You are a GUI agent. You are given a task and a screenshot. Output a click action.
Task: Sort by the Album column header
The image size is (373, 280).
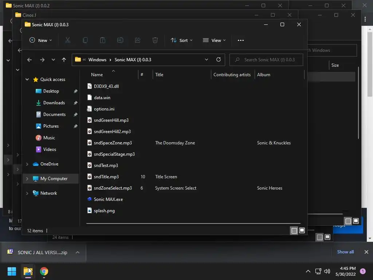coord(264,74)
